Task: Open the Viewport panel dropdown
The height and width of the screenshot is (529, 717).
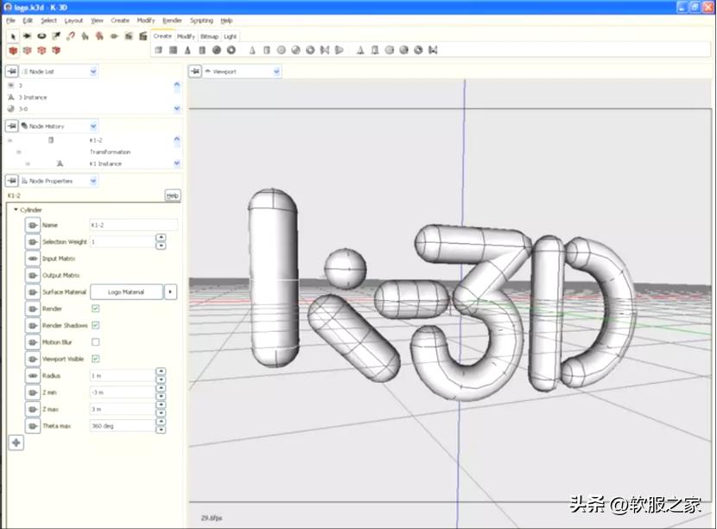Action: click(x=276, y=72)
